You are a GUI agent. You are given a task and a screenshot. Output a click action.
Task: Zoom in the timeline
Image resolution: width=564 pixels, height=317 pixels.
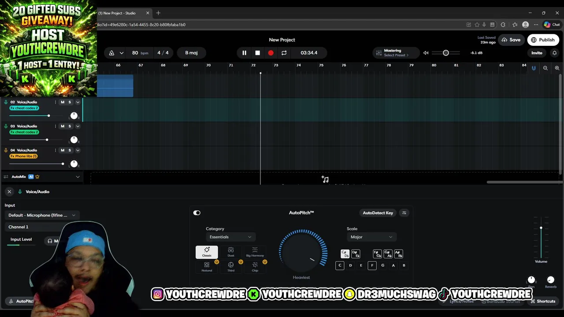point(557,68)
